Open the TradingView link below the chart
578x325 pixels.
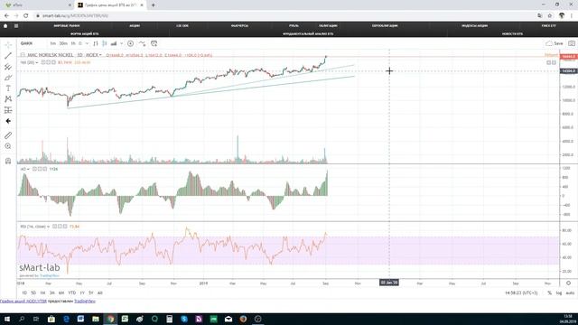click(85, 301)
